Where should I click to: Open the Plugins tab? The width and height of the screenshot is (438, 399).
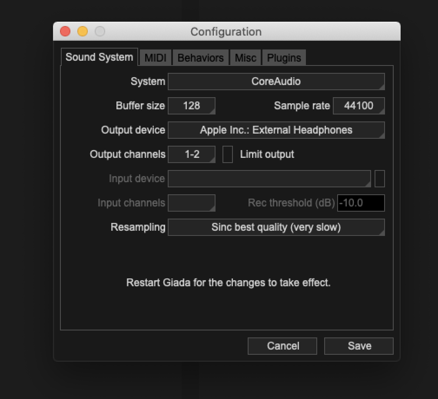(x=283, y=57)
